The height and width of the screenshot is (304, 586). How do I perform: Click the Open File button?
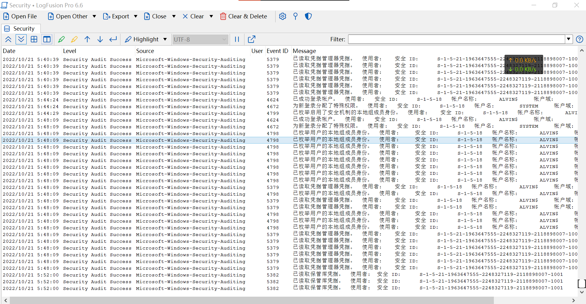(x=20, y=17)
